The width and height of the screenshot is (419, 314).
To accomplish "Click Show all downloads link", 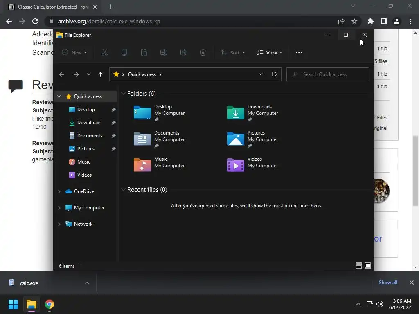I will pos(388,283).
